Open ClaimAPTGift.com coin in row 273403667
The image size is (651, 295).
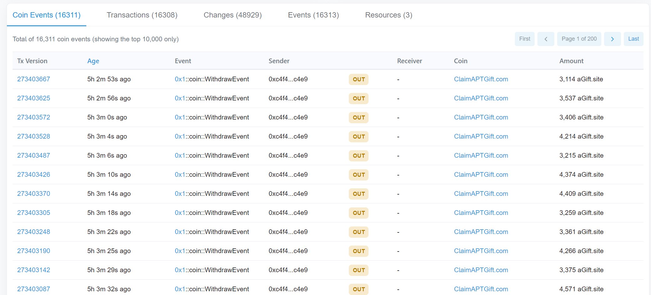481,79
